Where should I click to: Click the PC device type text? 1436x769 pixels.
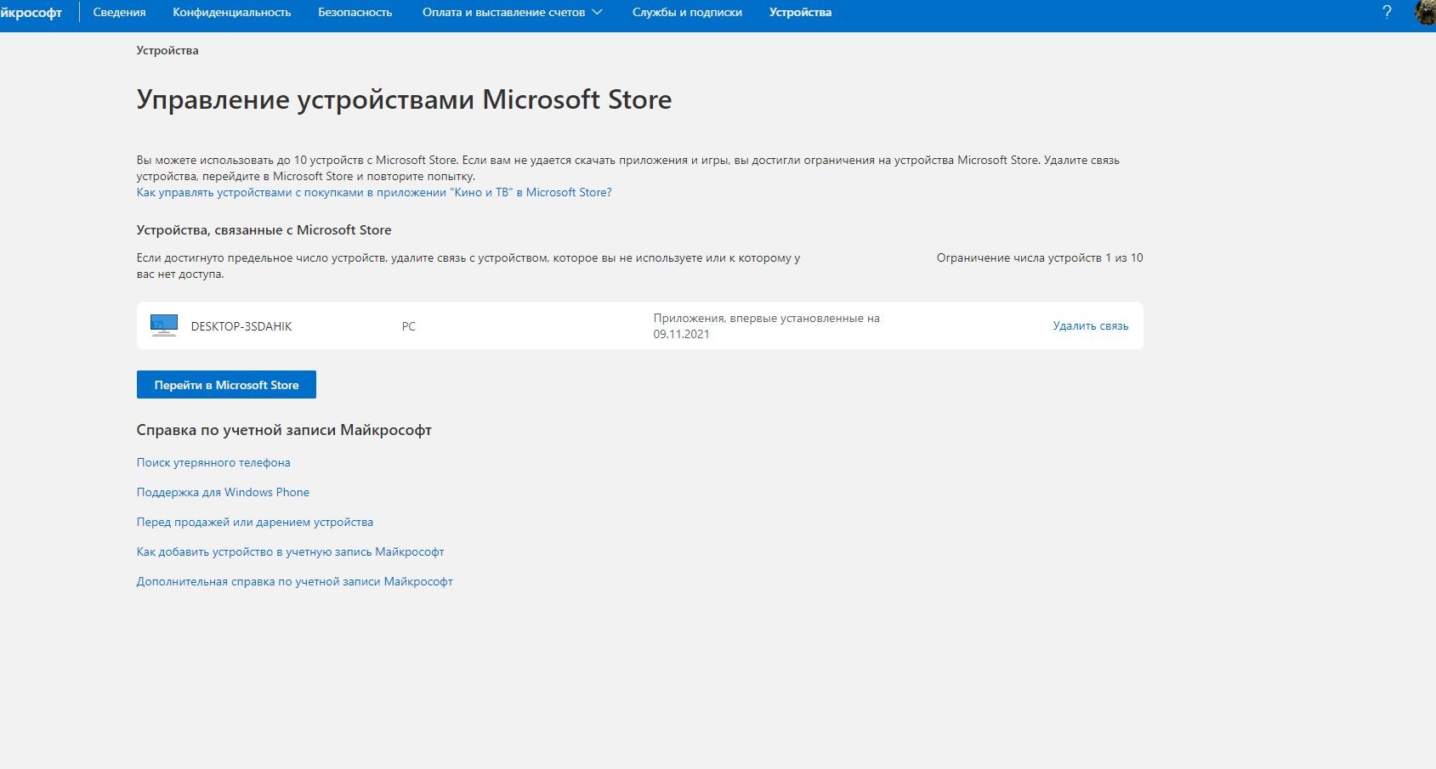pos(409,326)
